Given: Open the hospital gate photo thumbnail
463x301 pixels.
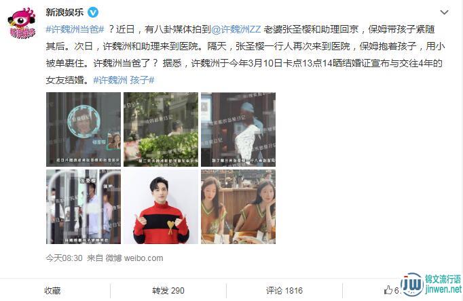Looking at the screenshot, I should pos(84,207).
